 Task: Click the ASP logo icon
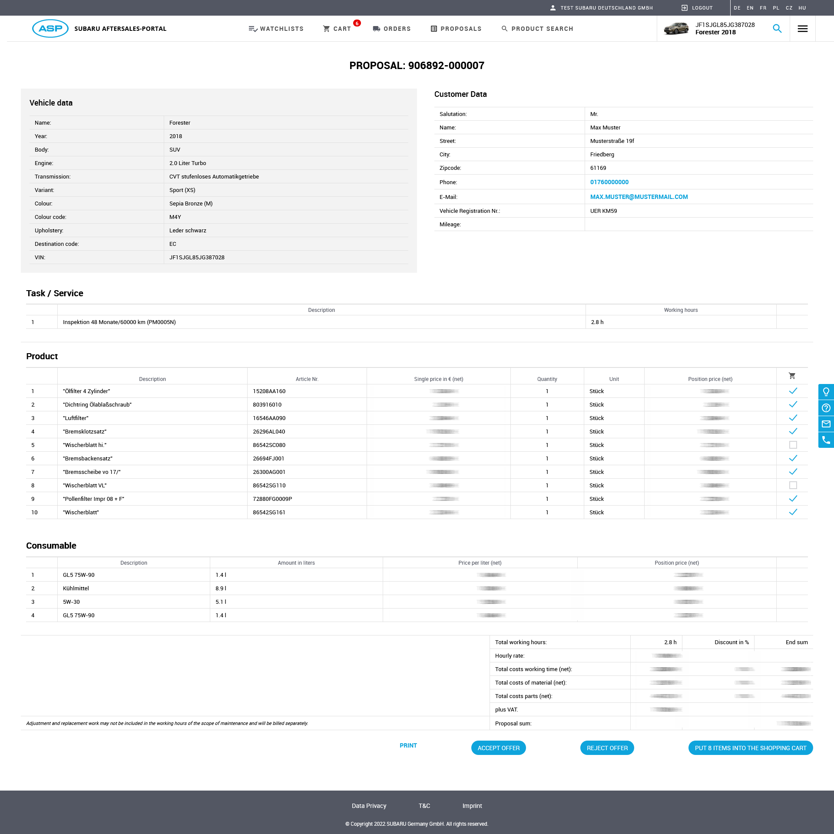(x=50, y=29)
